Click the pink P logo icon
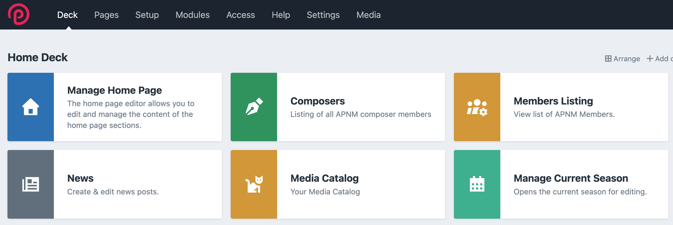 pyautogui.click(x=19, y=14)
